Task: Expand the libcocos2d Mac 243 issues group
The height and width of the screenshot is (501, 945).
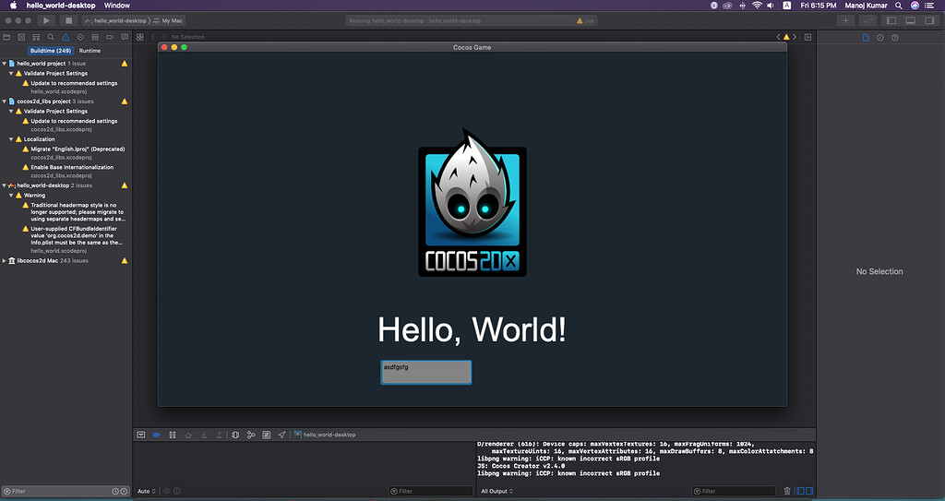Action: tap(5, 260)
